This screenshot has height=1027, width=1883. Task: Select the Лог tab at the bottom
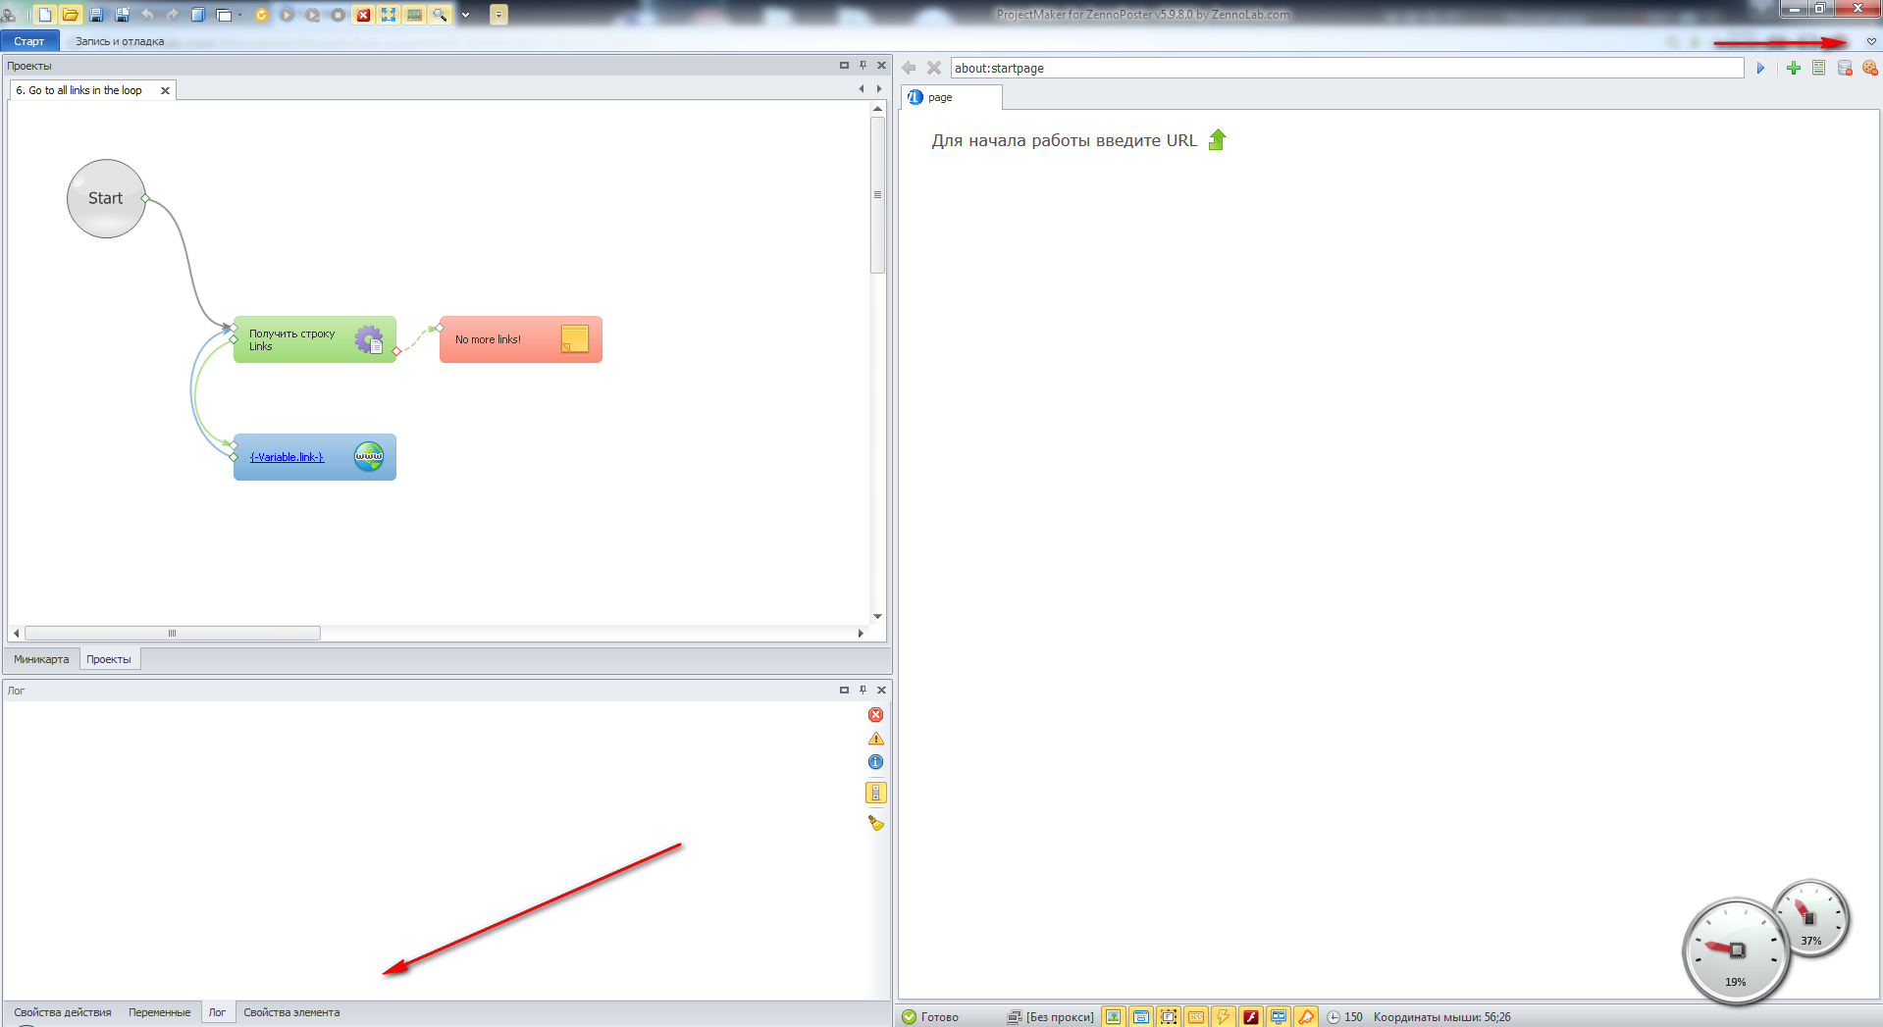coord(217,1012)
